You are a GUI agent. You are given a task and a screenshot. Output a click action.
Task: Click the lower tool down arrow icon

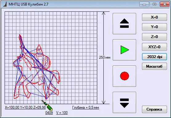(124, 102)
